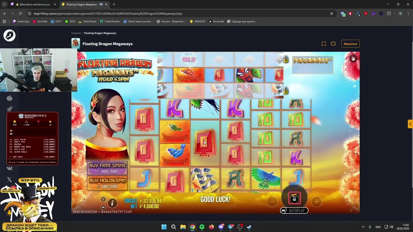The image size is (413, 232).
Task: Open the Chrome profile avatar
Action: tap(400, 14)
